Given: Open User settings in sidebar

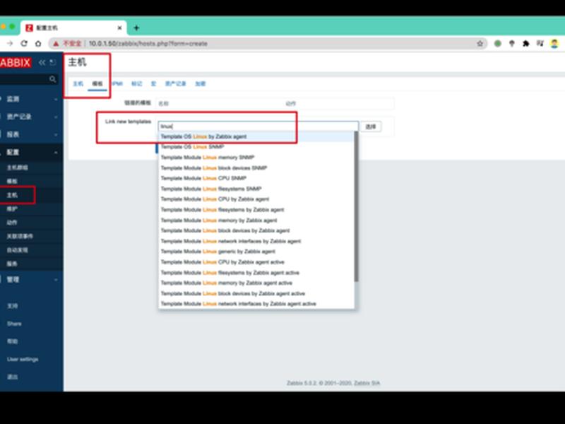Looking at the screenshot, I should (x=23, y=359).
